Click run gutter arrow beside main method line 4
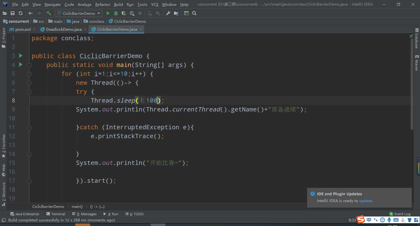This screenshot has width=420, height=226. (21, 64)
